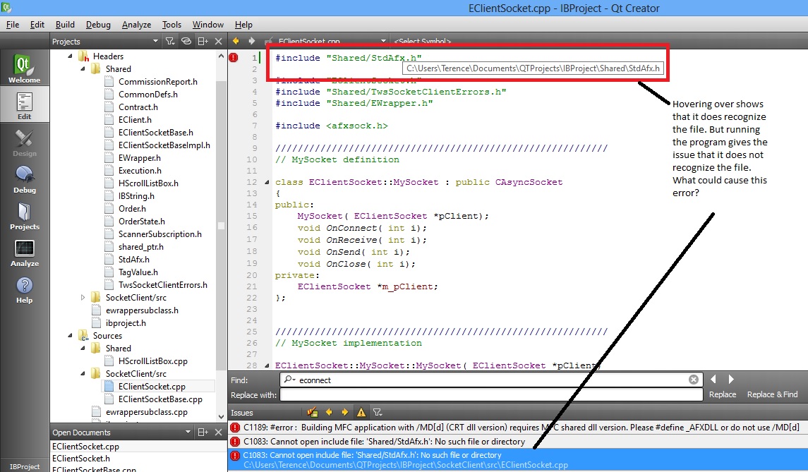808x472 pixels.
Task: Open the Build menu
Action: pos(65,25)
